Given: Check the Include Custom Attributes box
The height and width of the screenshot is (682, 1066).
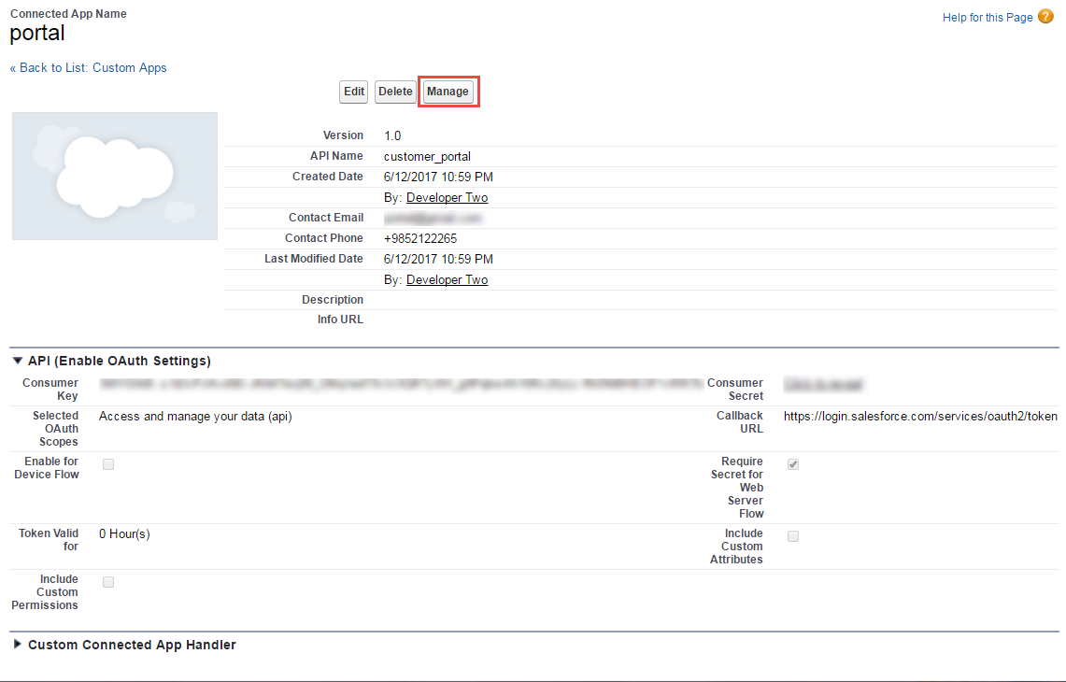Looking at the screenshot, I should coord(793,536).
